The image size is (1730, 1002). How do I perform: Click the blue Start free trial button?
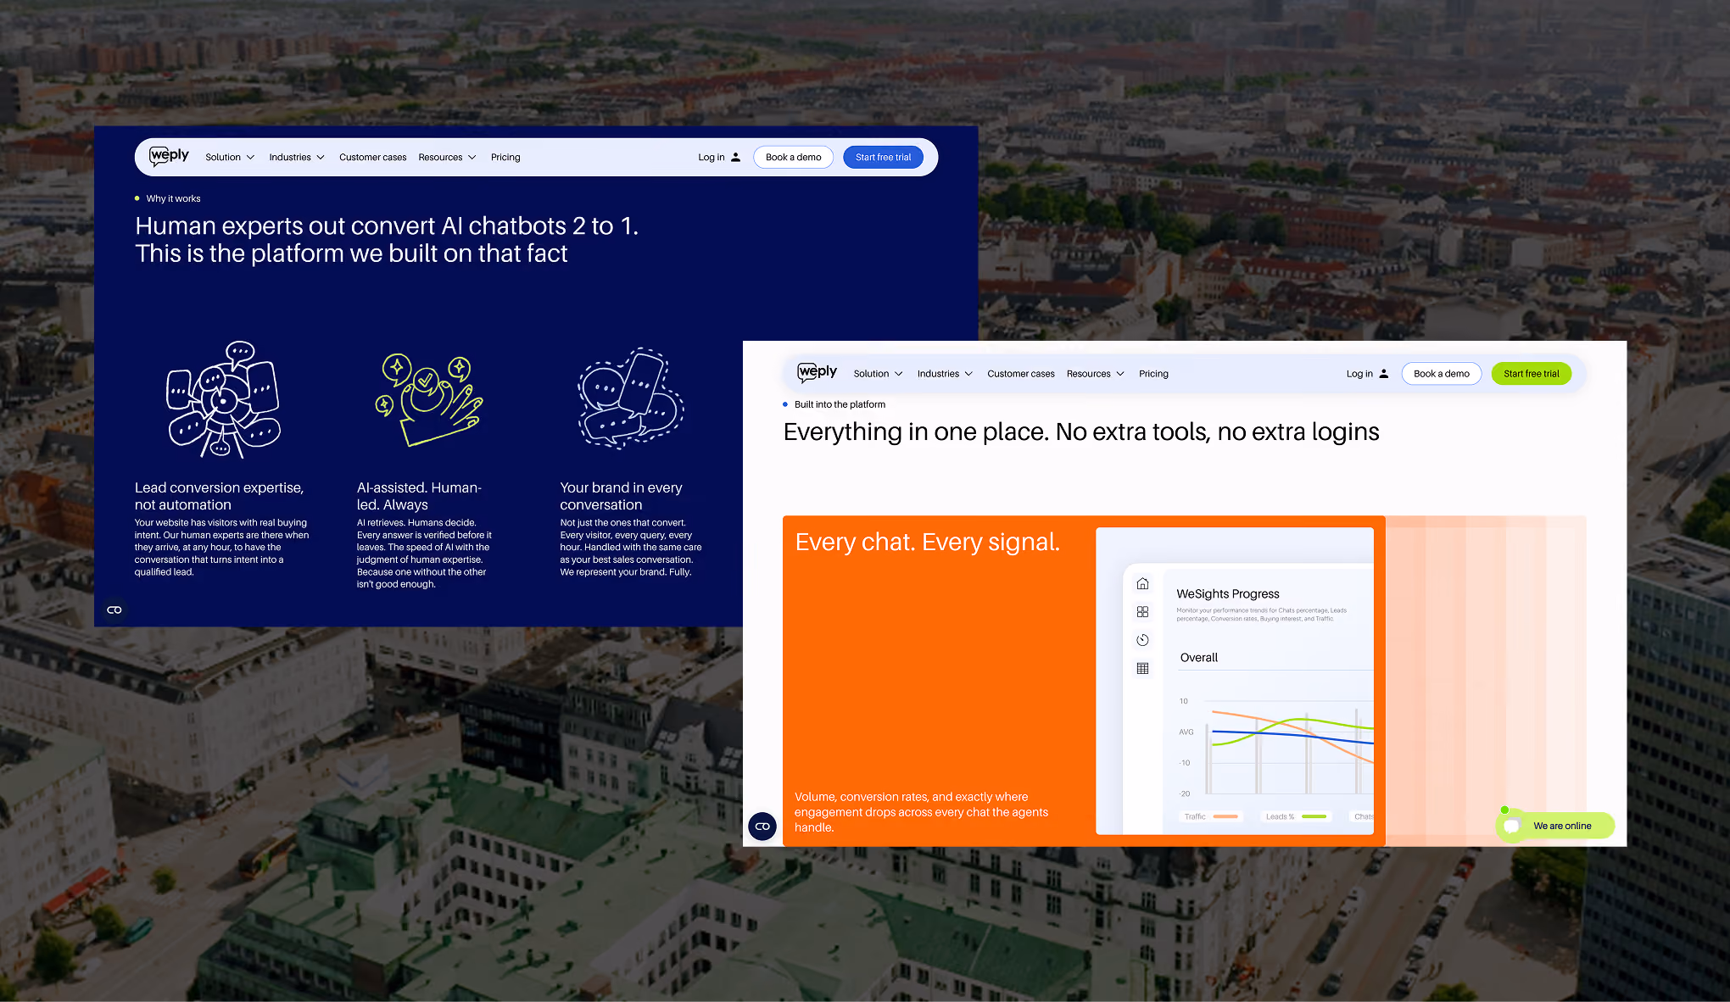[x=883, y=157]
